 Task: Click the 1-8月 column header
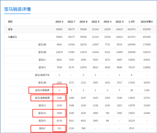[131, 22]
